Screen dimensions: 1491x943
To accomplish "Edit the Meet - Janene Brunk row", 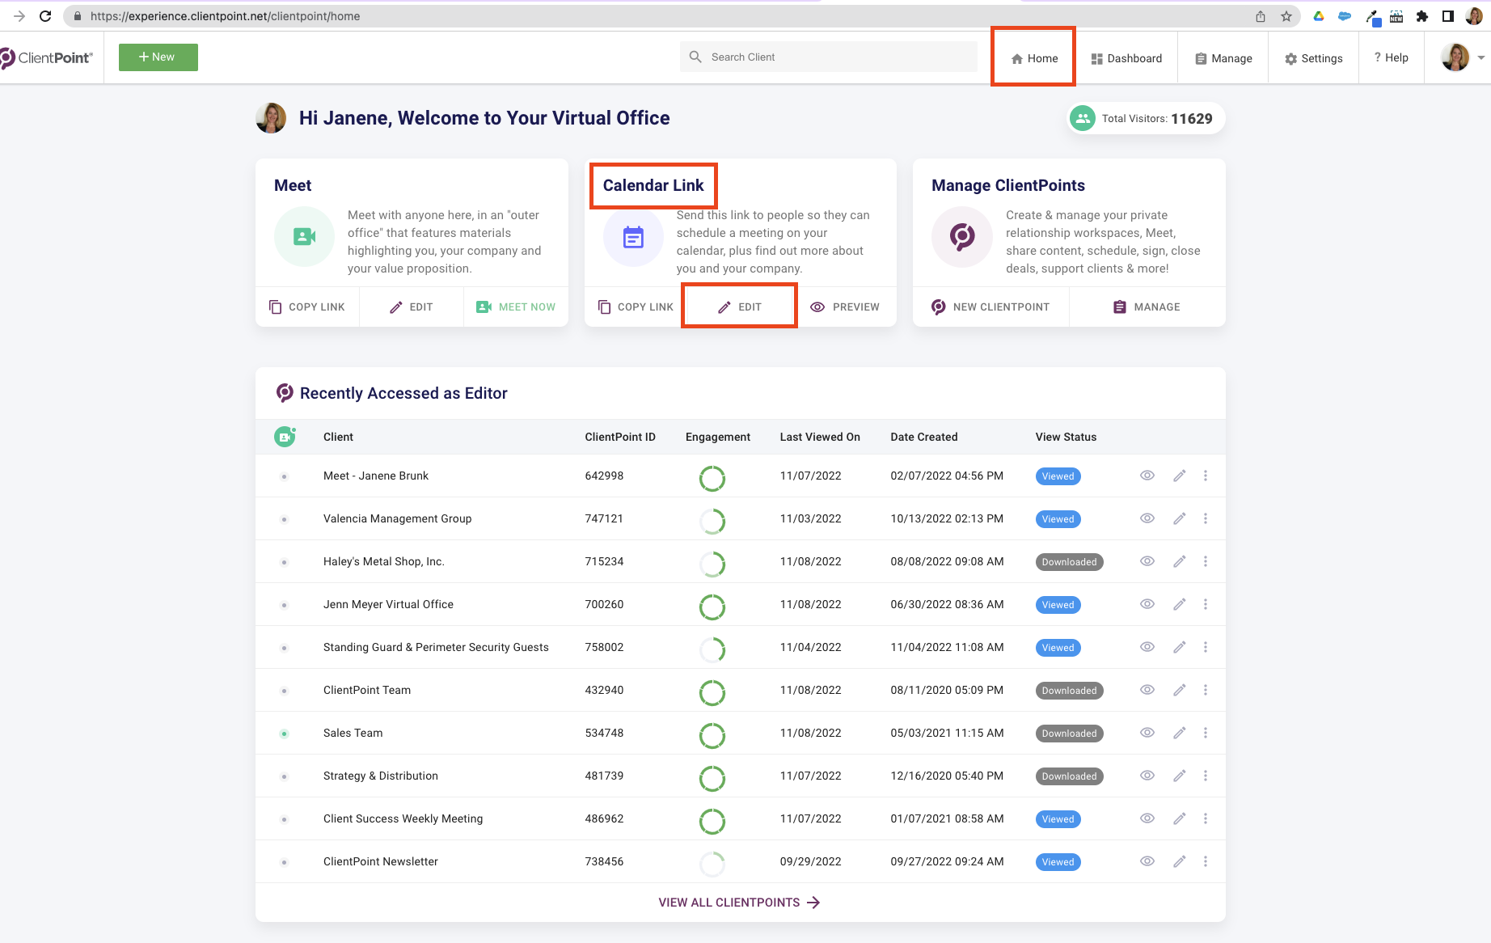I will [1180, 476].
